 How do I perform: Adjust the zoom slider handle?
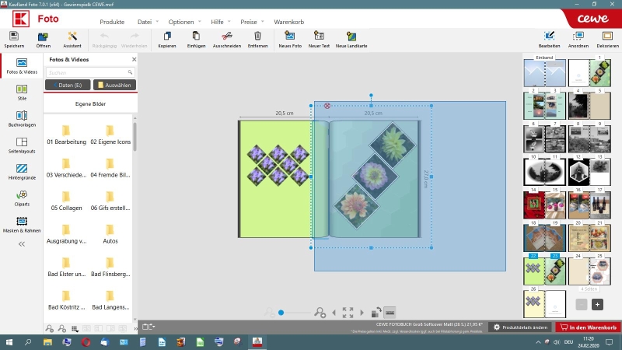[x=281, y=313]
